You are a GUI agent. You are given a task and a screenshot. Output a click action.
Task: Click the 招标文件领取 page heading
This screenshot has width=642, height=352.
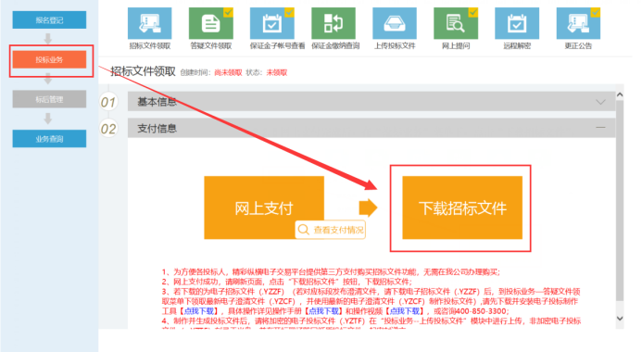[143, 71]
